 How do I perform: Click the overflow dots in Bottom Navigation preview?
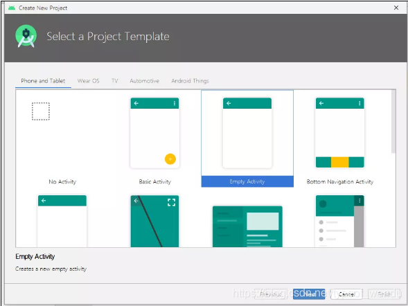(360, 103)
